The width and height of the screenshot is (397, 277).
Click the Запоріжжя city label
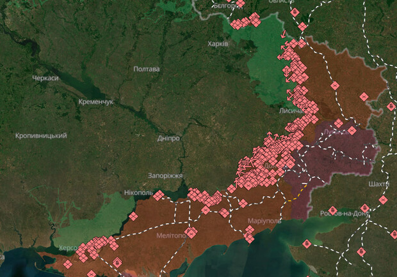[165, 176]
